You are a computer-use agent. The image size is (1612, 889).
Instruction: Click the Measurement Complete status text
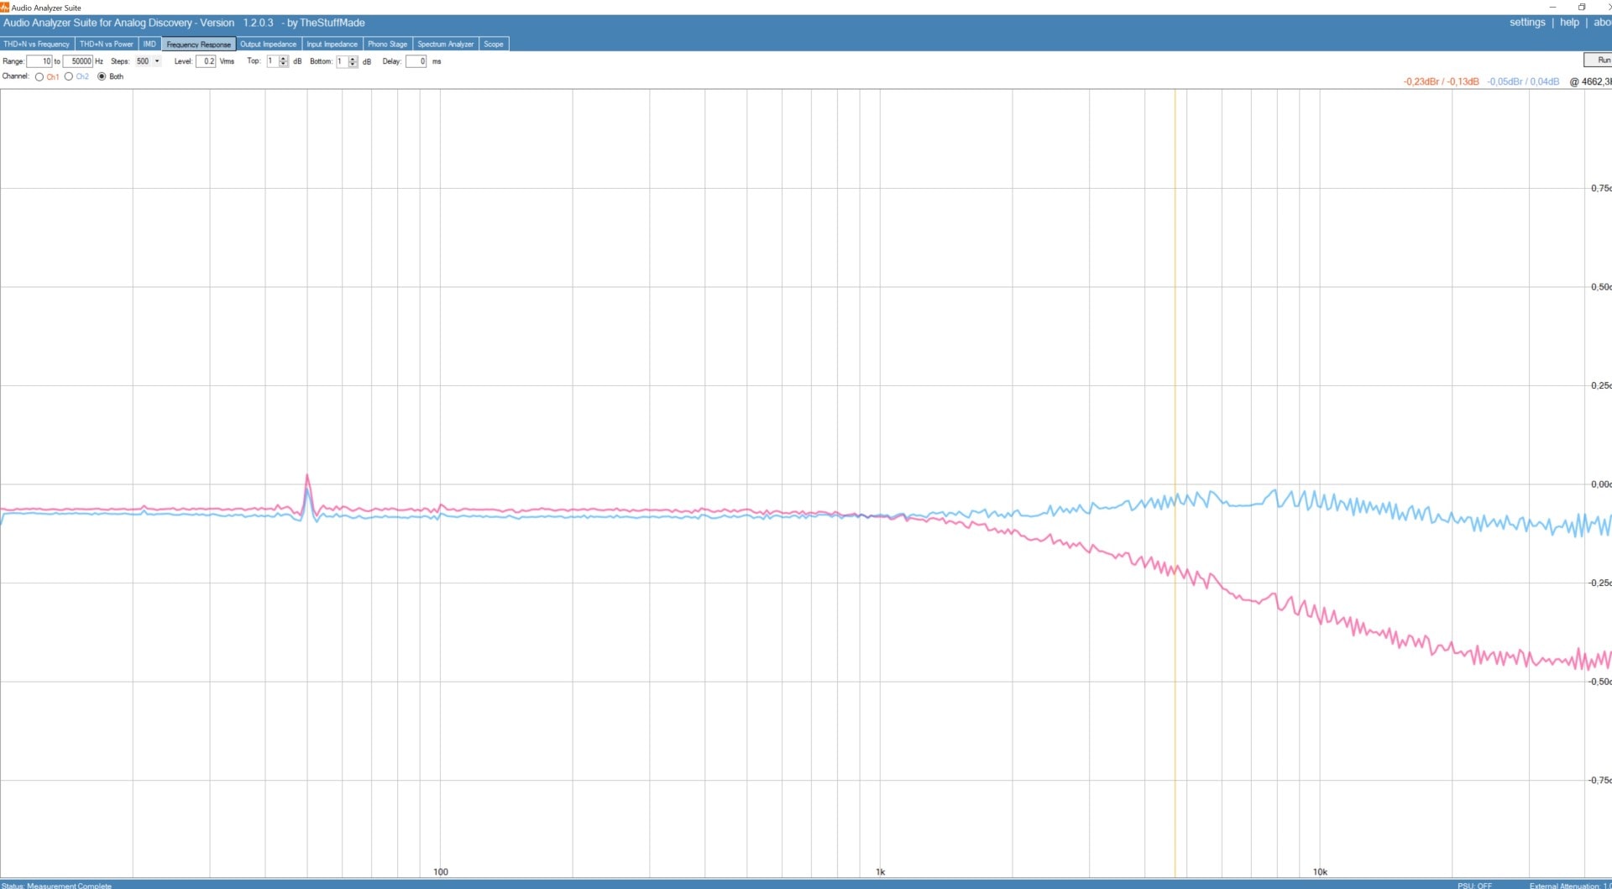click(x=69, y=885)
